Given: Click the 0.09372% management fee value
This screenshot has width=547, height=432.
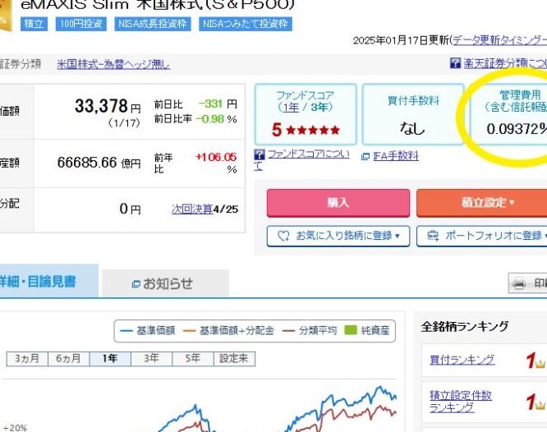Looking at the screenshot, I should click(x=517, y=129).
